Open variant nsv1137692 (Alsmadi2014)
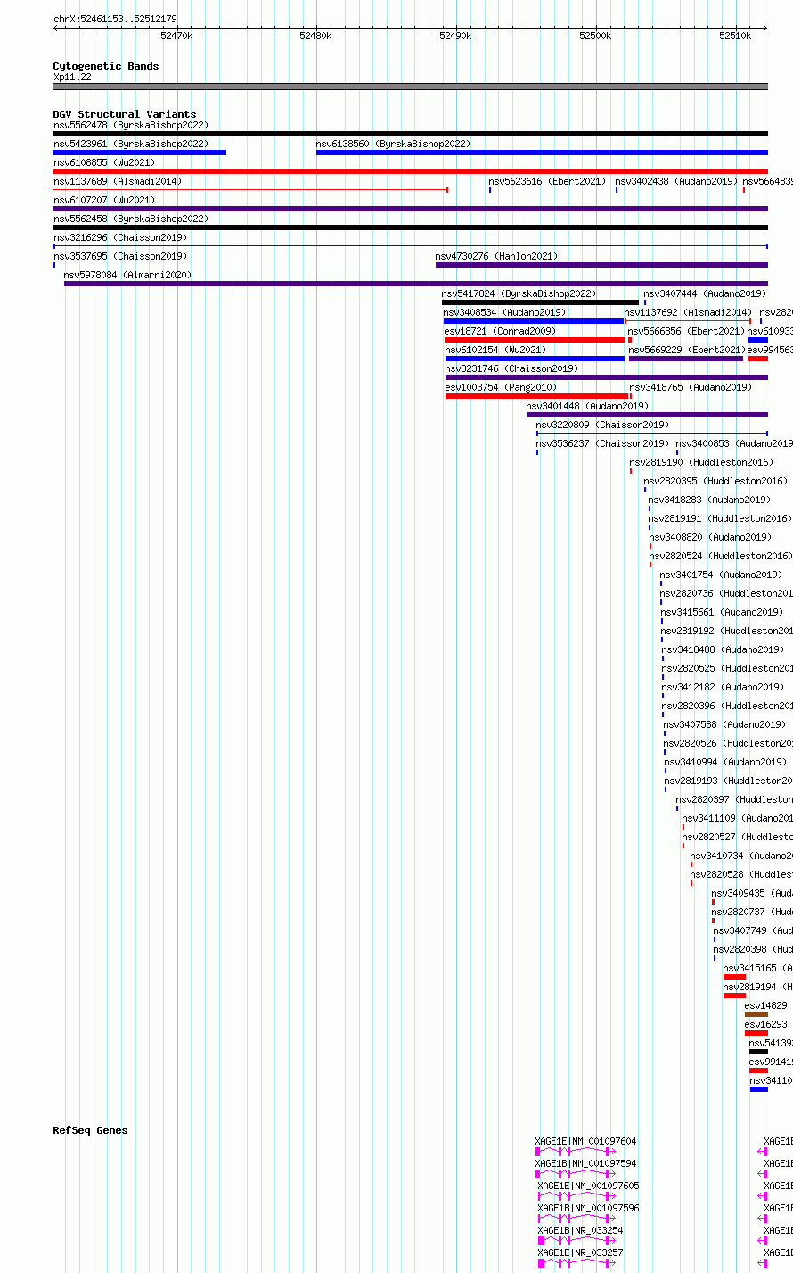Screen dimensions: 793x1273 tap(688, 312)
